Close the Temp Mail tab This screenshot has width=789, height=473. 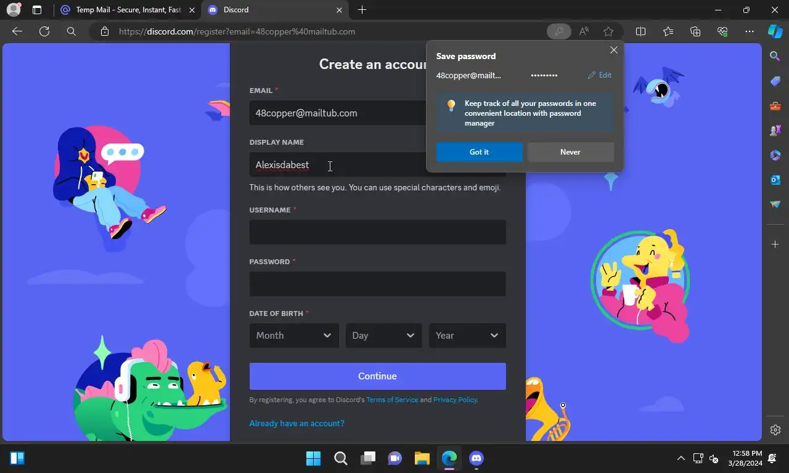click(x=192, y=10)
